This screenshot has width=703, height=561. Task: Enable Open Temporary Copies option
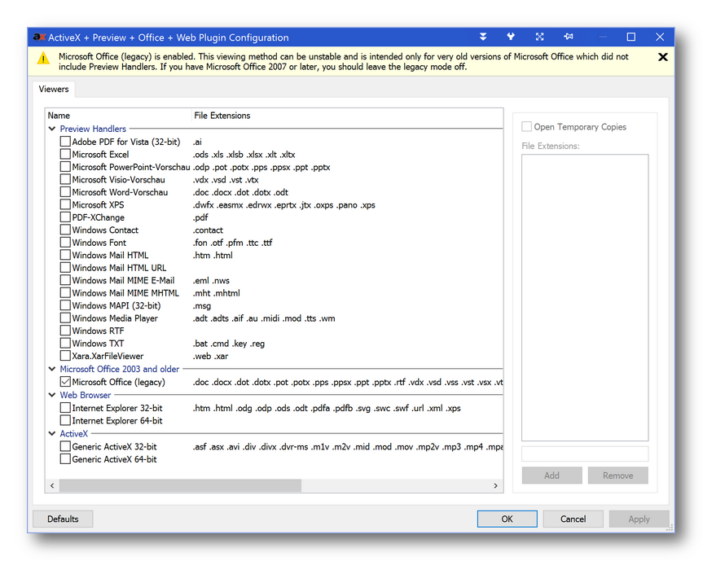tap(526, 126)
